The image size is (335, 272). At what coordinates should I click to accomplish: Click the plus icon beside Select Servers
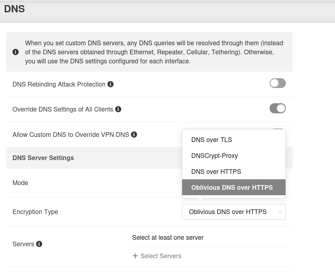point(135,256)
